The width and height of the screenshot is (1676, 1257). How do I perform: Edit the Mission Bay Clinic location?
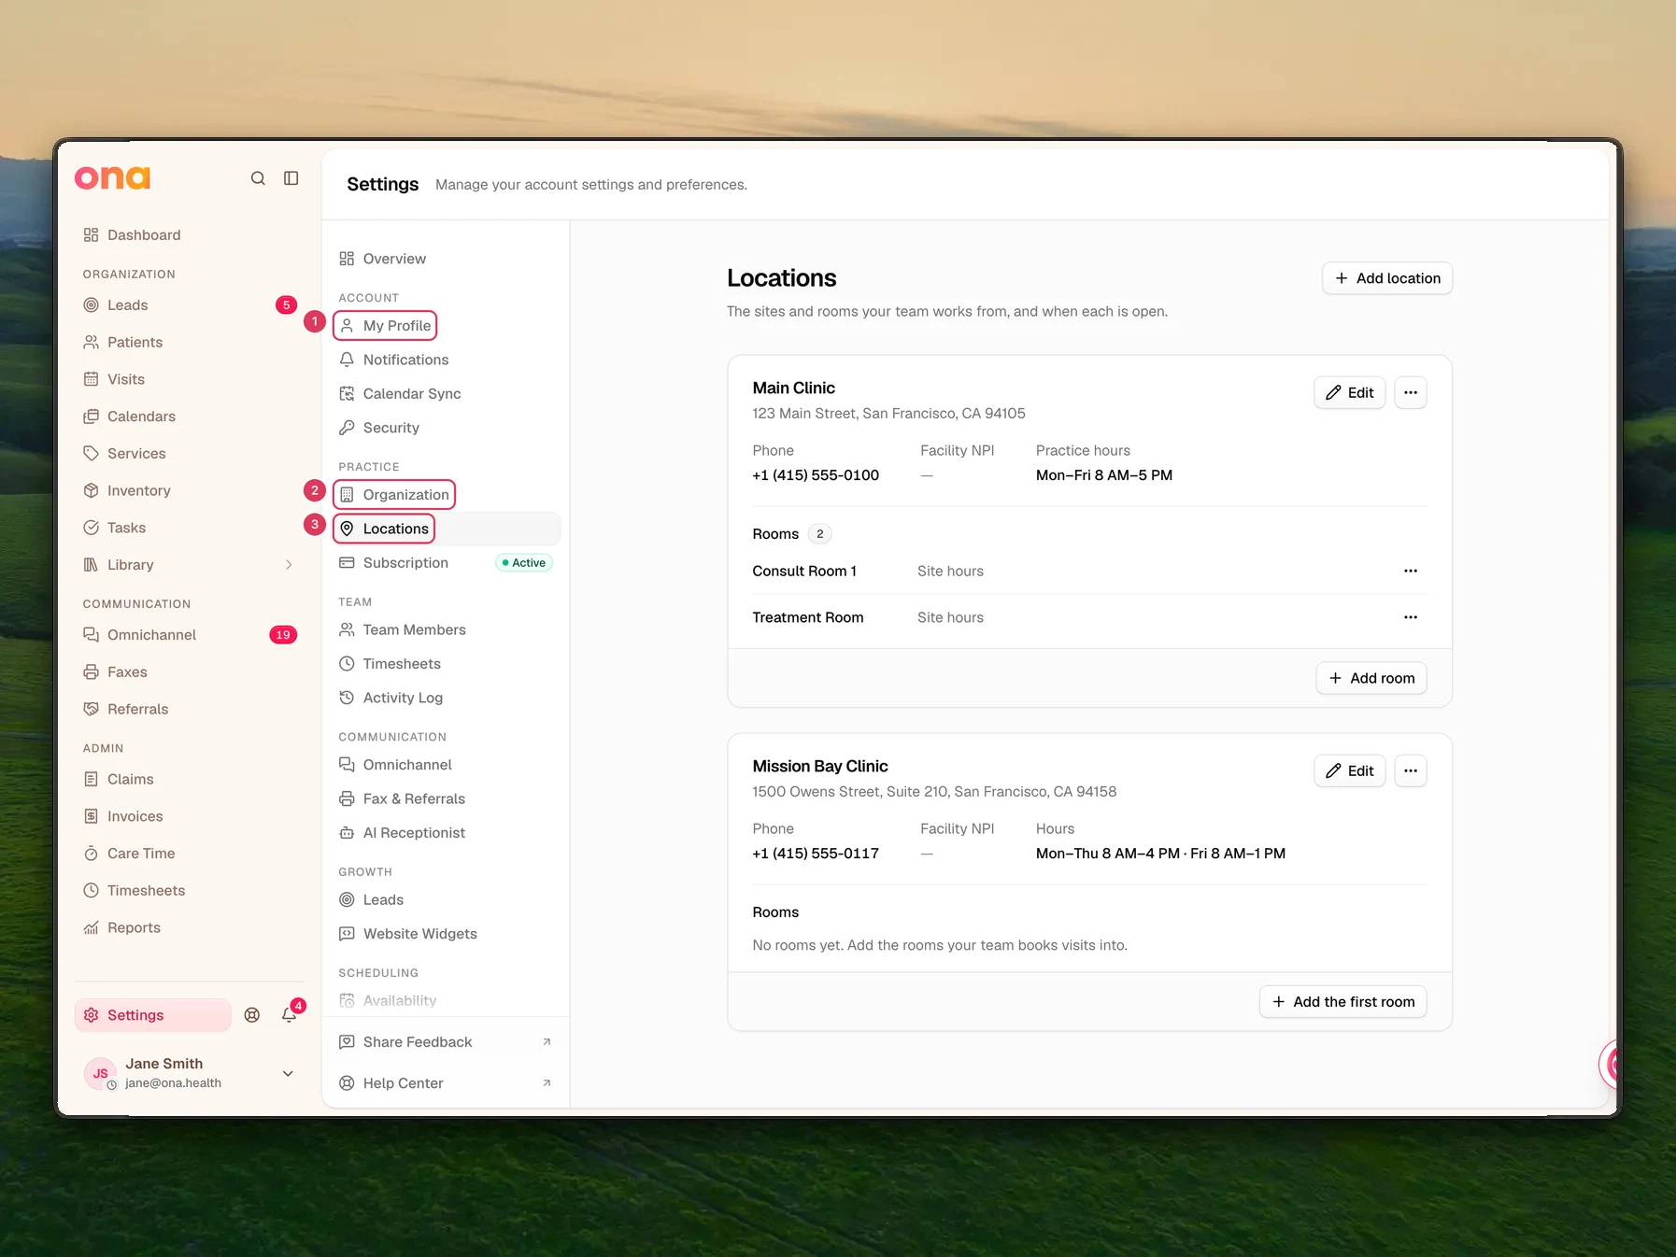pos(1350,771)
